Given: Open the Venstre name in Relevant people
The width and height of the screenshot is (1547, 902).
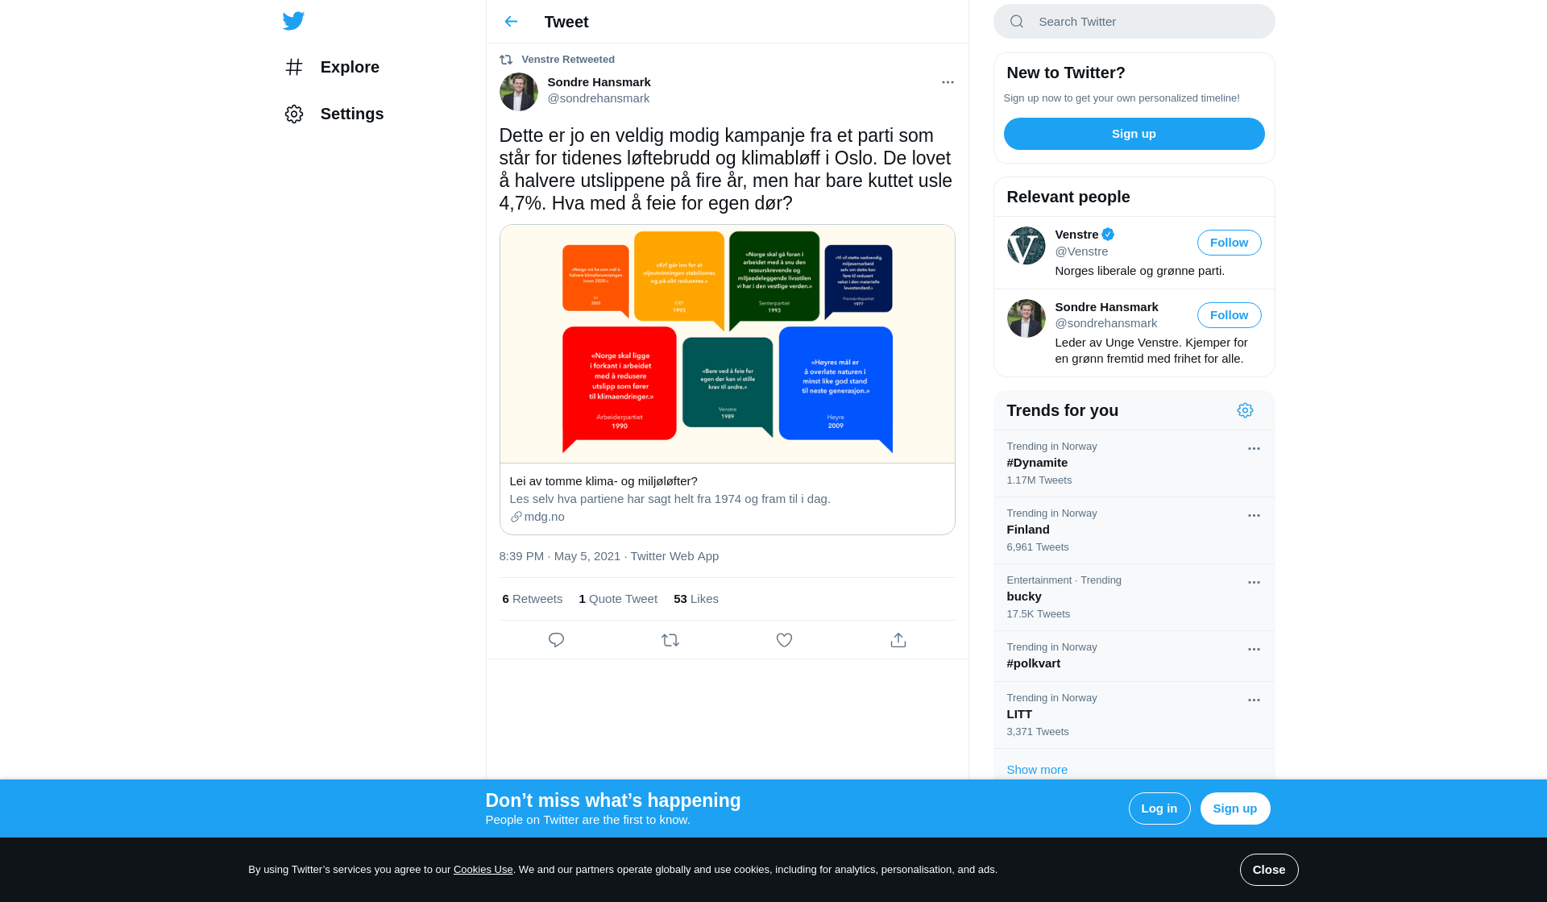Looking at the screenshot, I should tap(1076, 235).
